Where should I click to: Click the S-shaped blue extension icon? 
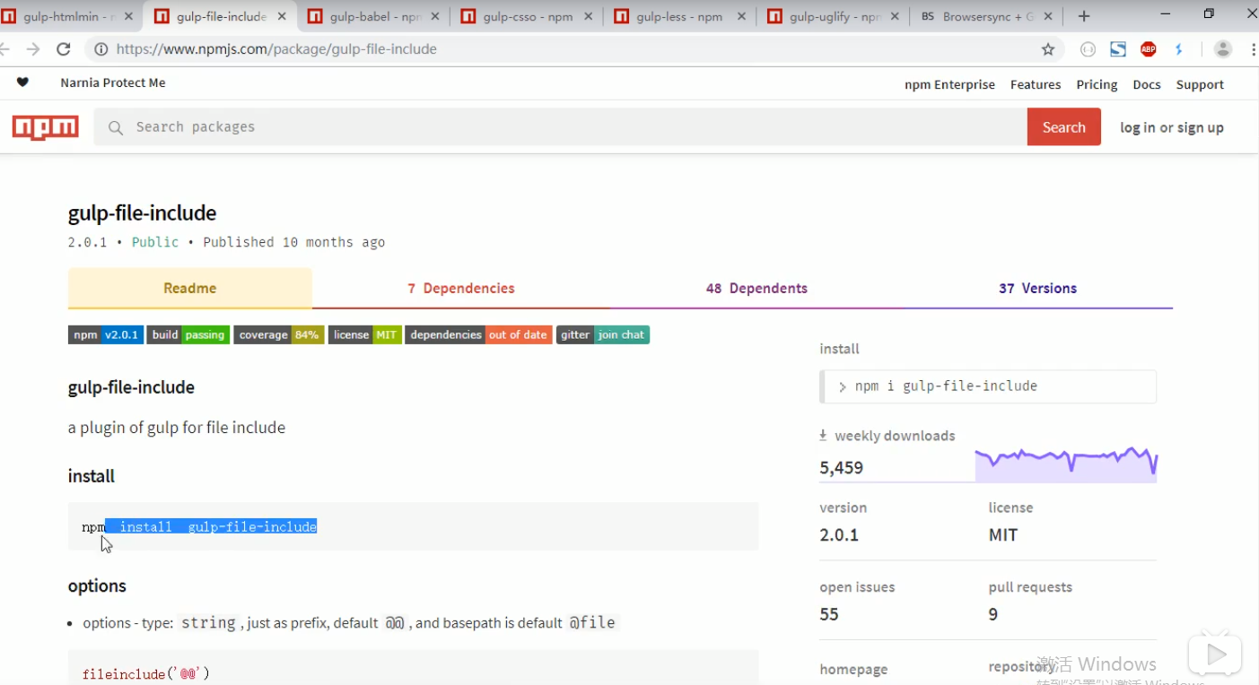pos(1118,49)
